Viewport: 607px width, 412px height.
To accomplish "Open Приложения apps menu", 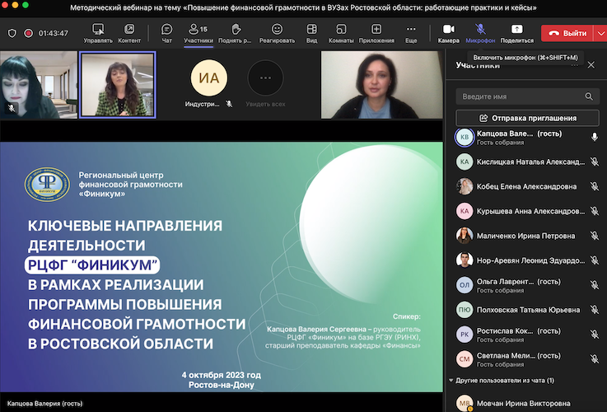I will (x=376, y=33).
